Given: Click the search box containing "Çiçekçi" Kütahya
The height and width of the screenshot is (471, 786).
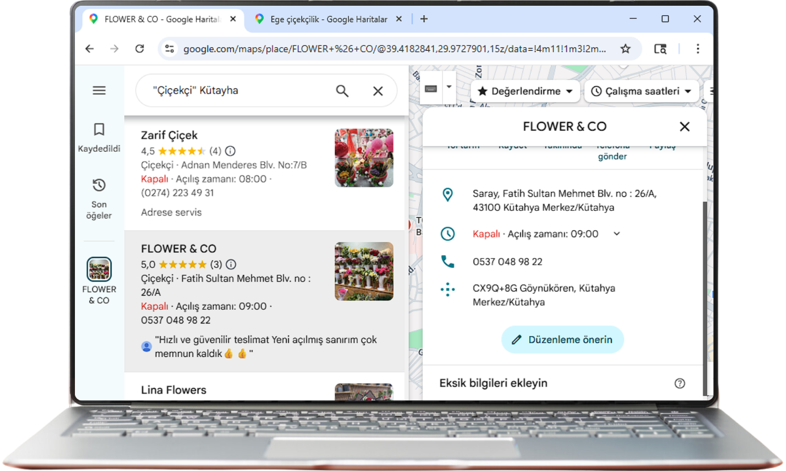Looking at the screenshot, I should [x=236, y=91].
